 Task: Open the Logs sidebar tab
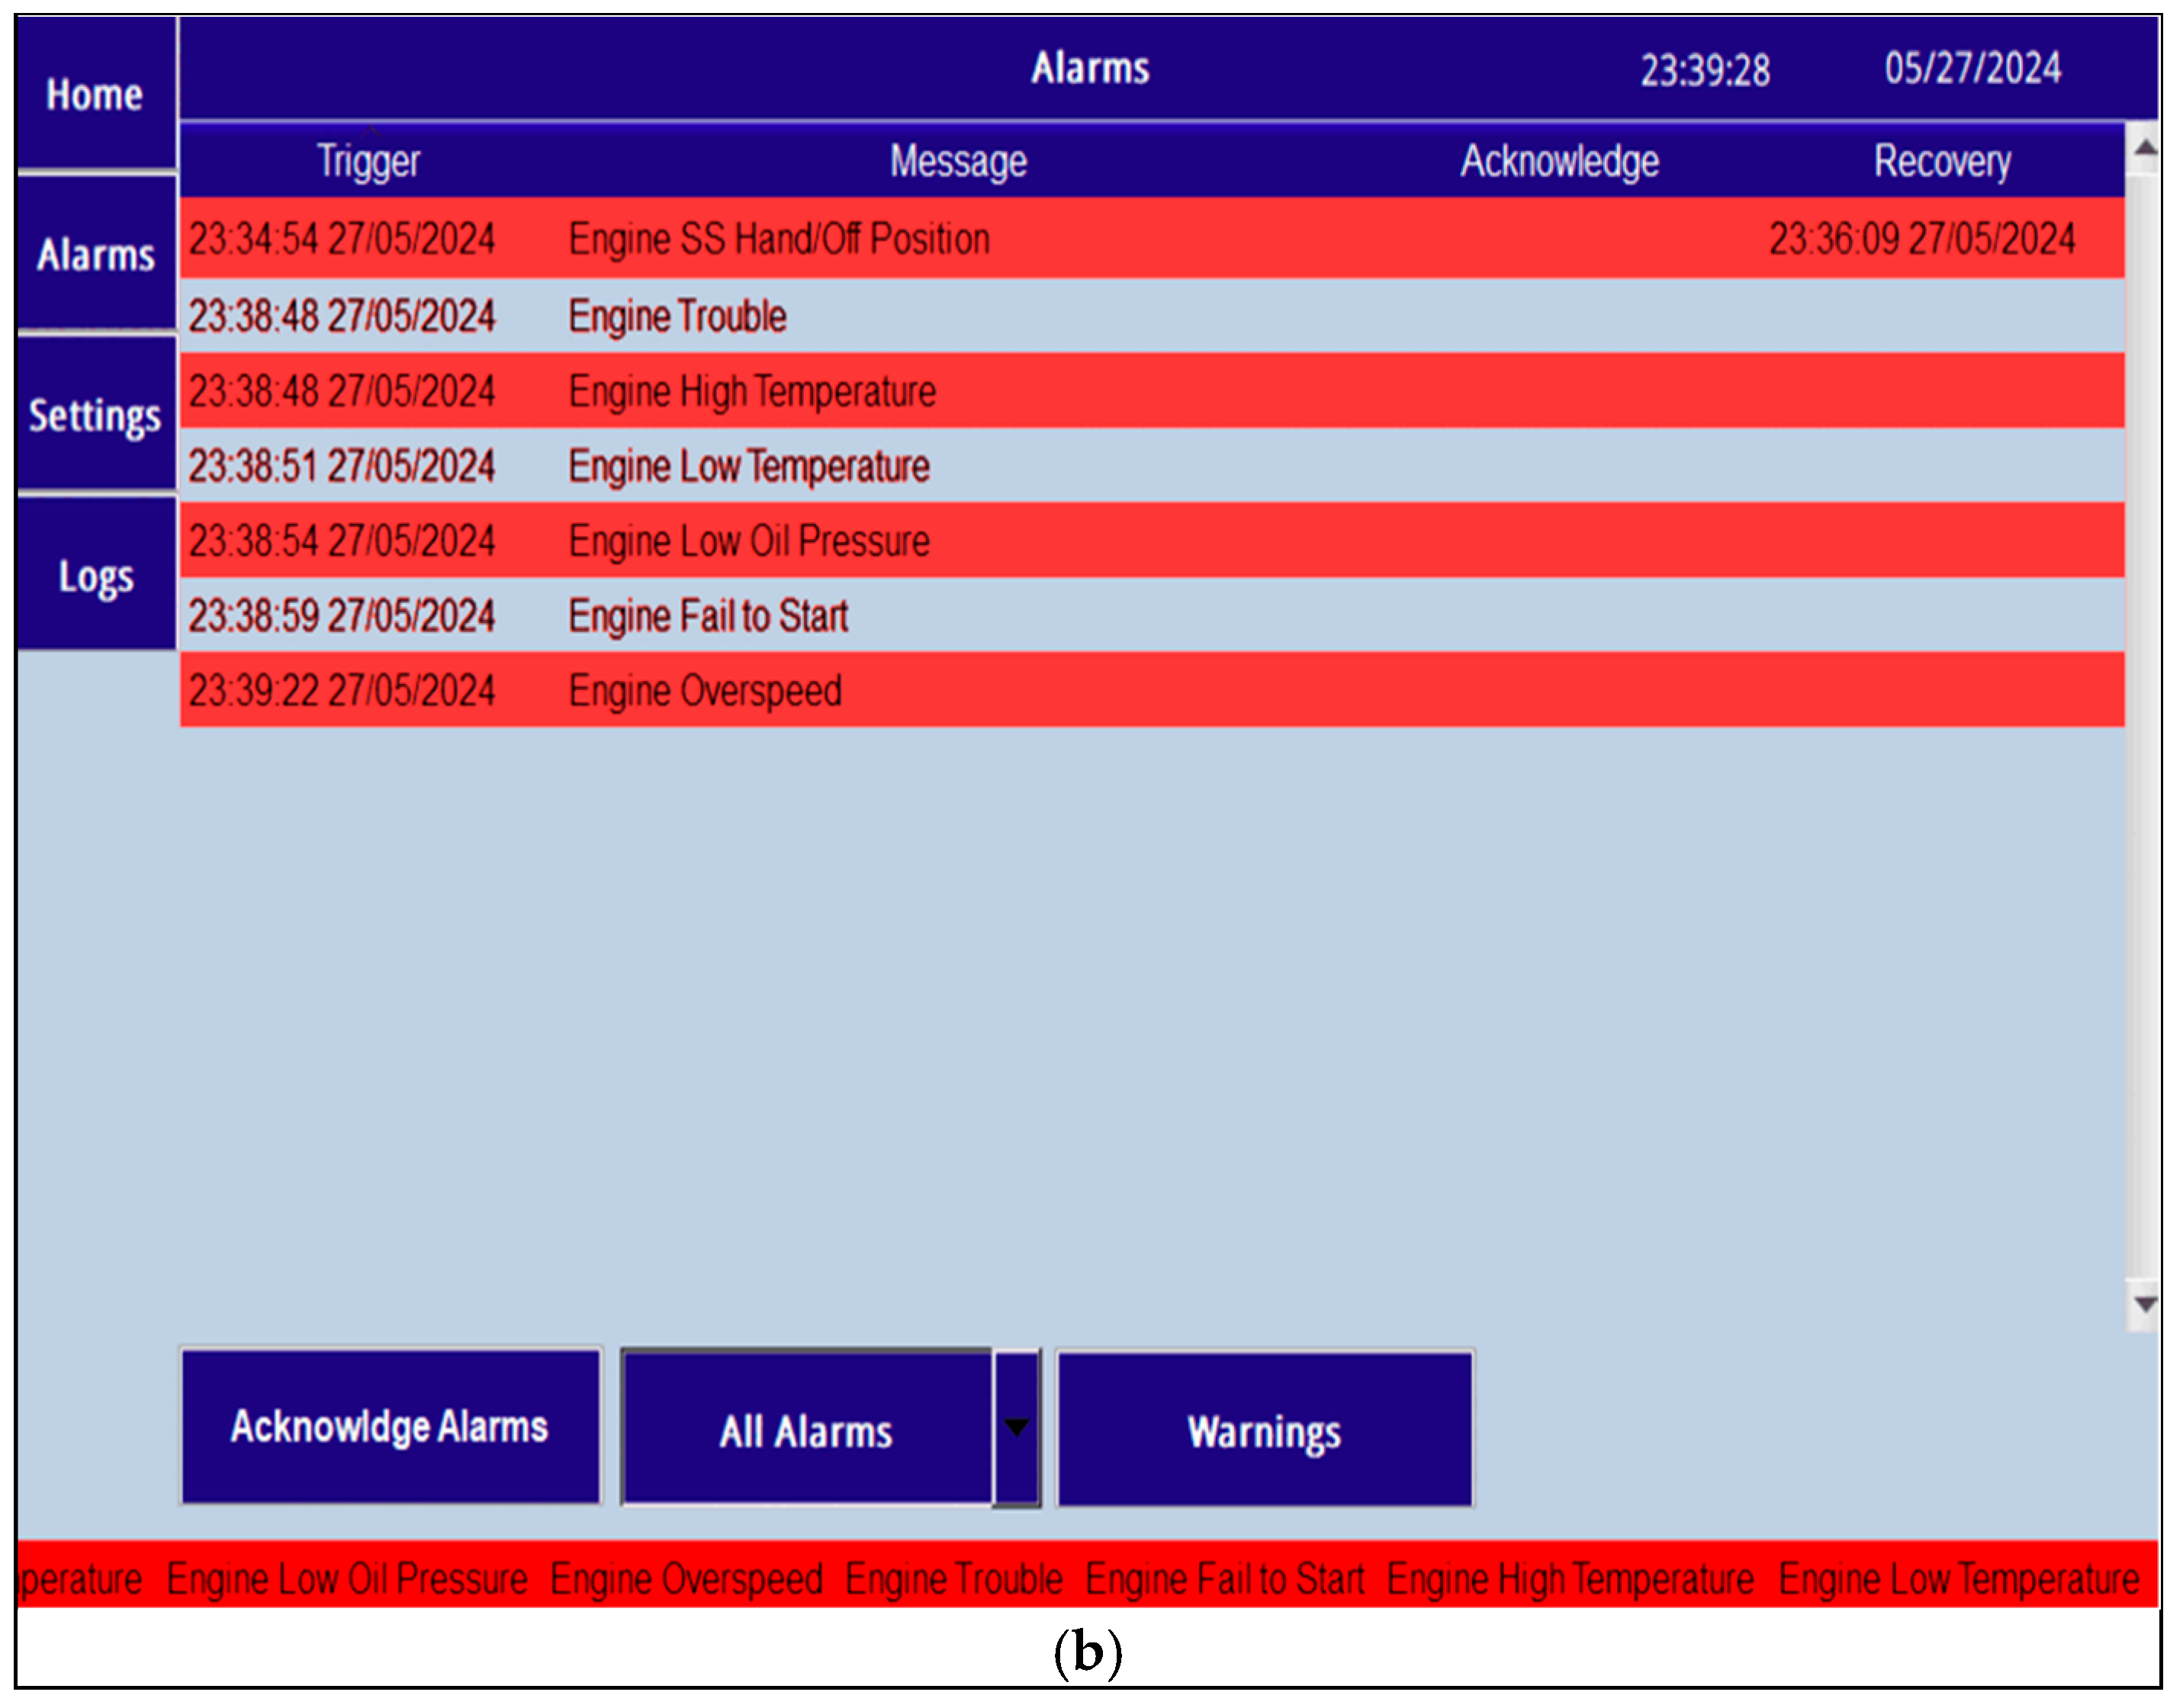[x=96, y=576]
